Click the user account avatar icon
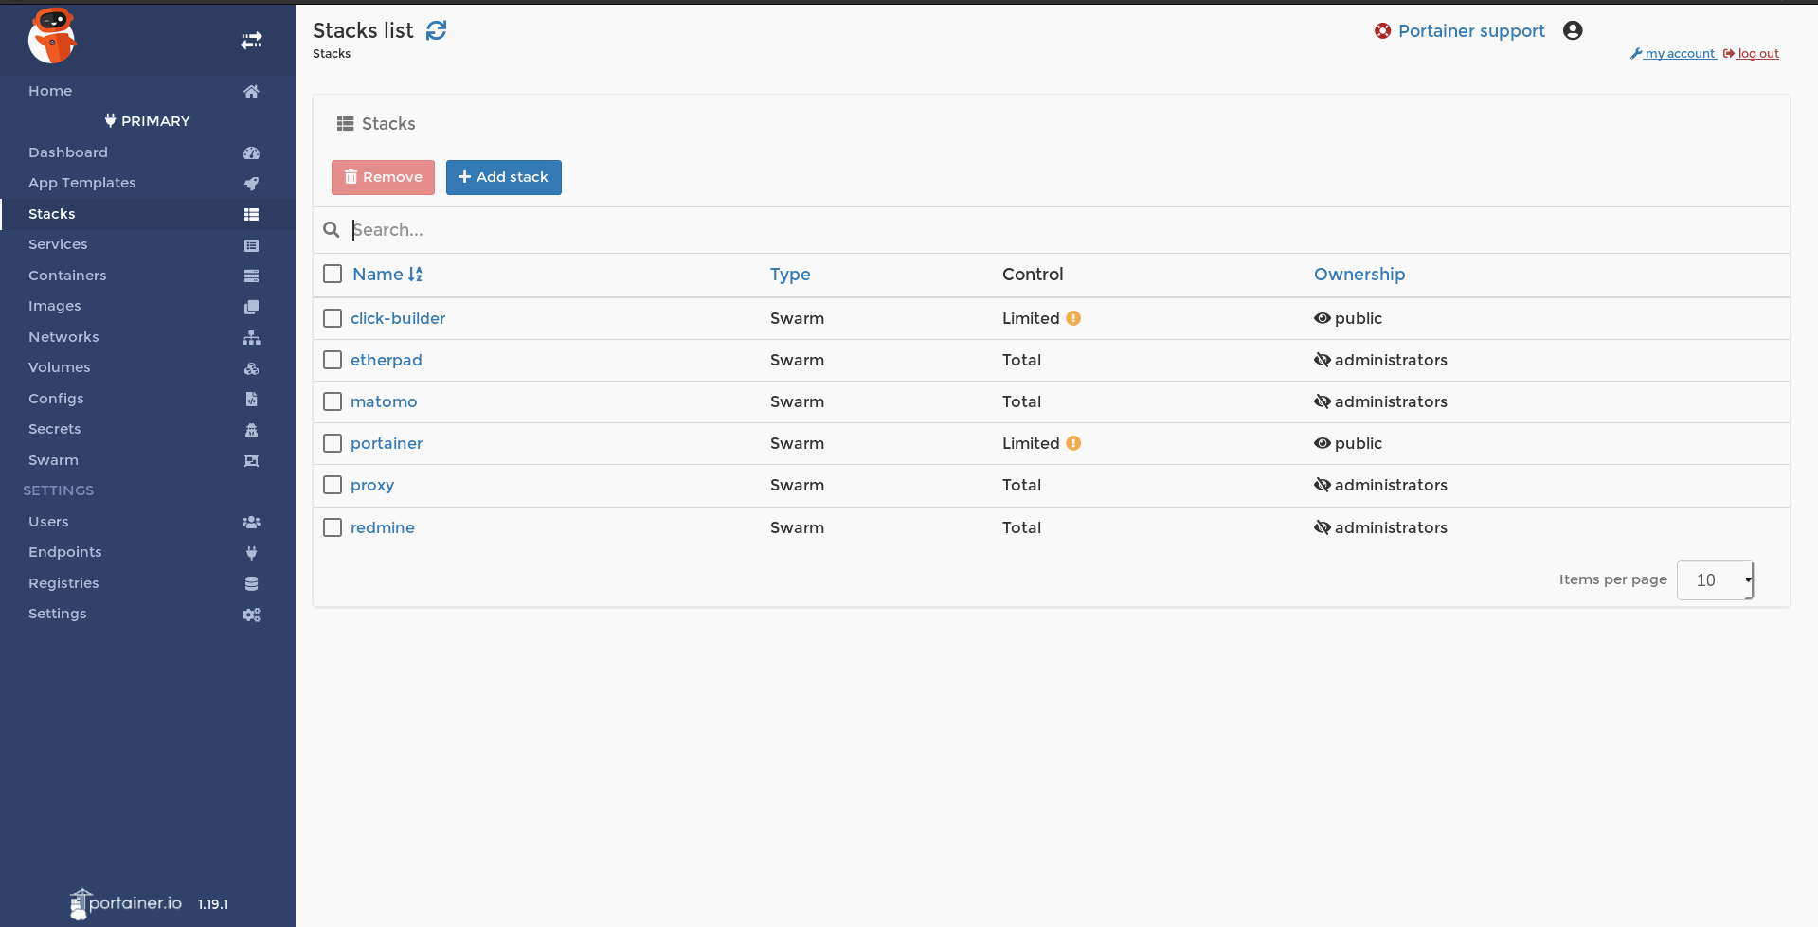Image resolution: width=1818 pixels, height=927 pixels. click(x=1573, y=31)
